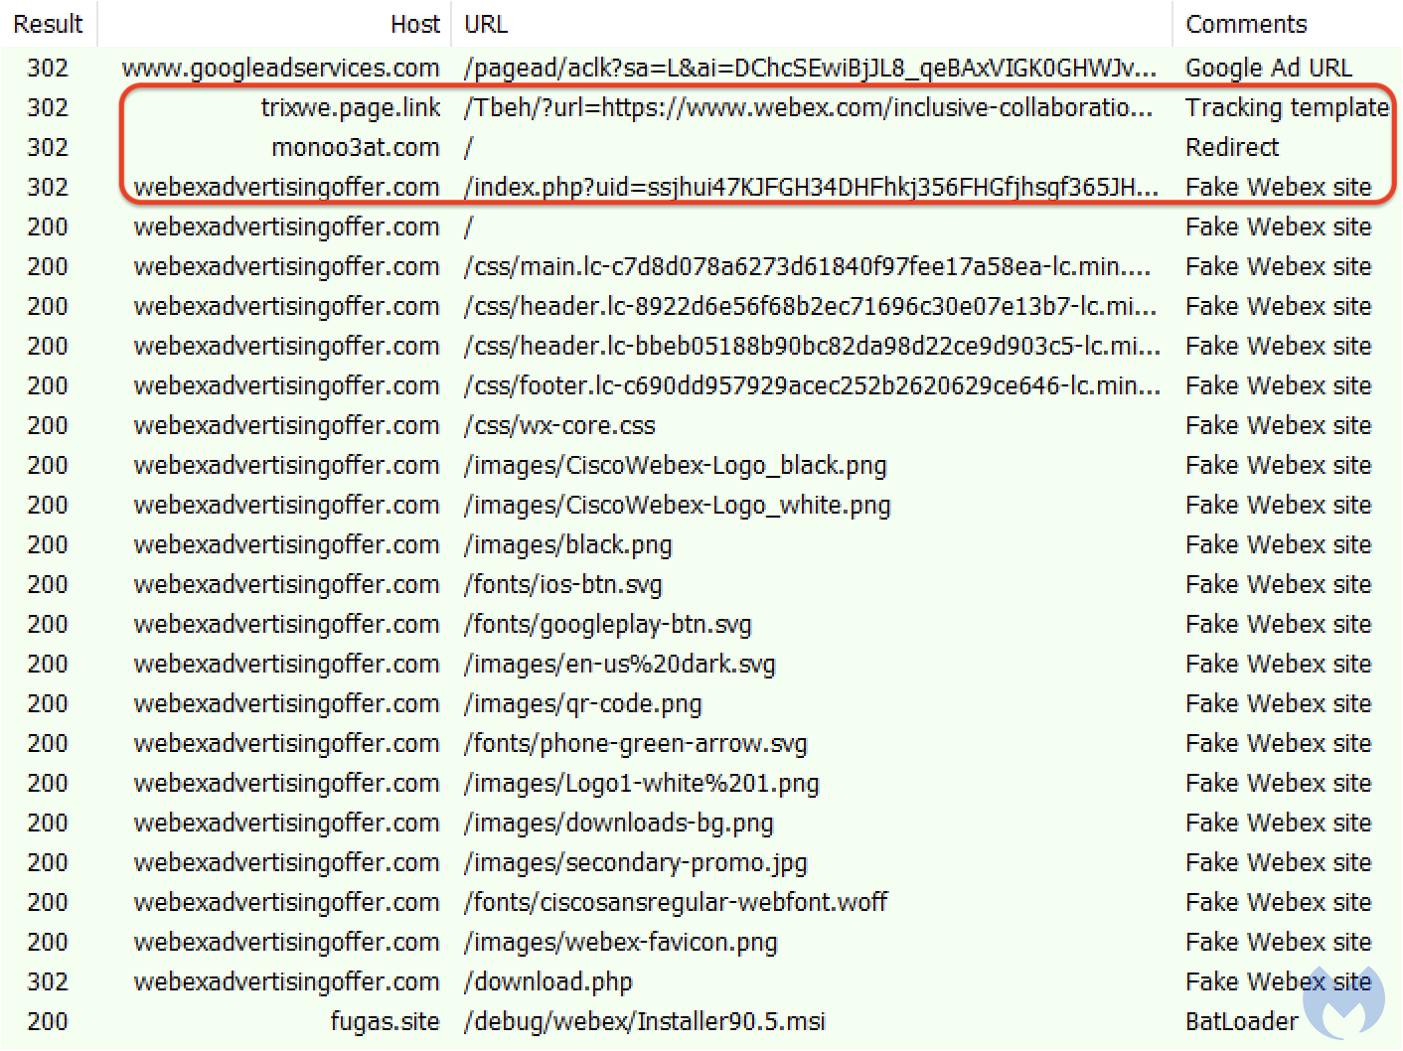1403x1051 pixels.
Task: Click the Installer90.5.msi URL entry
Action: 644,1021
